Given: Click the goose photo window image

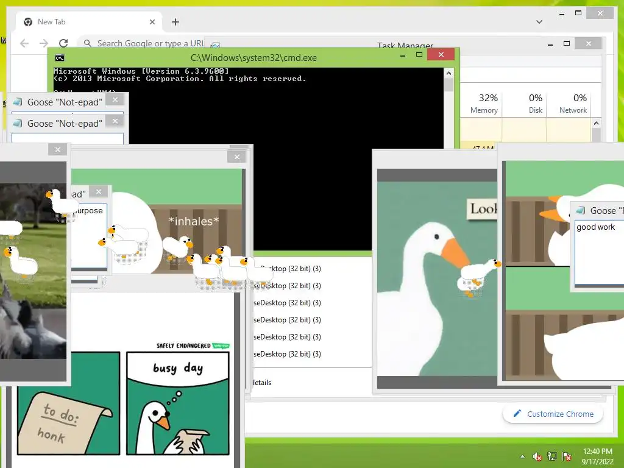Looking at the screenshot, I should (x=33, y=271).
